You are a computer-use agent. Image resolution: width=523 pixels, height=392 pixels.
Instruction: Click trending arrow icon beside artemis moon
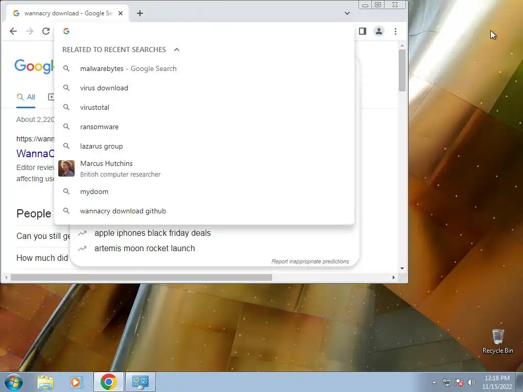(x=82, y=249)
